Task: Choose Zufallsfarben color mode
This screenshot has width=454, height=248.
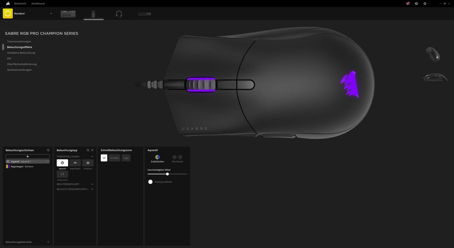Action: pos(158,159)
